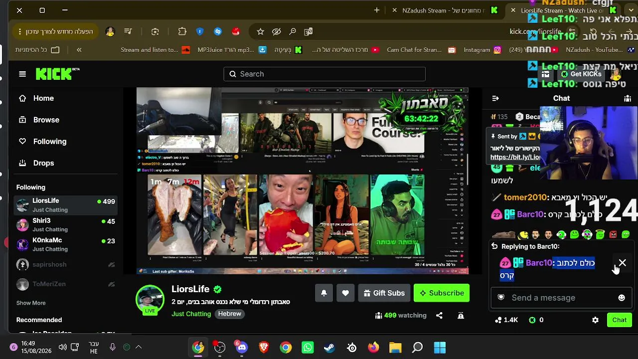
Task: Open the K0nkaMc channel
Action: pos(66,244)
